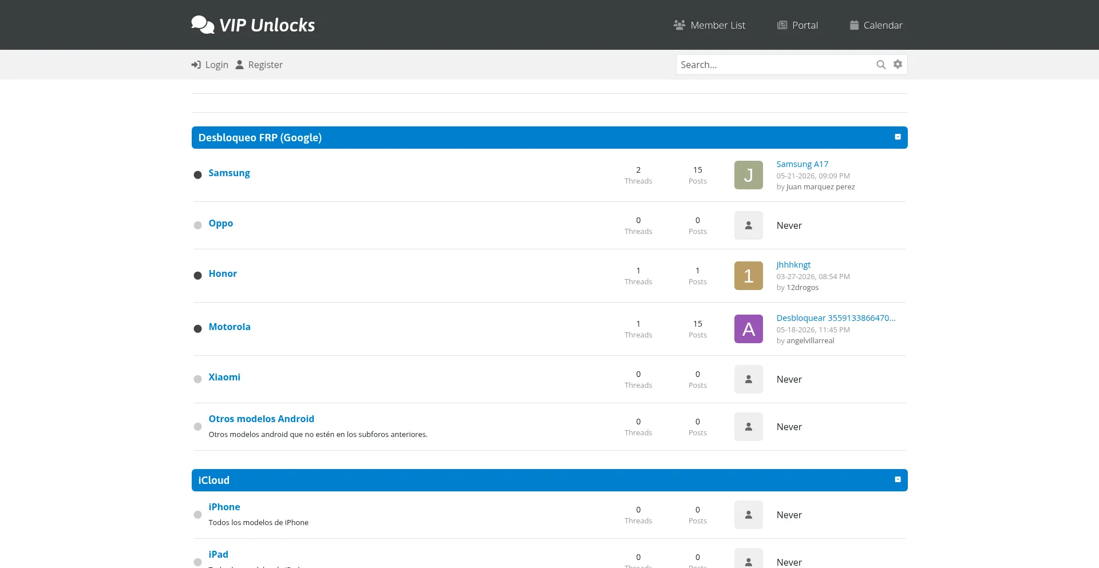Screen dimensions: 1099x568
Task: Click 'Todos los modelos de iPhone' description
Action: (258, 523)
